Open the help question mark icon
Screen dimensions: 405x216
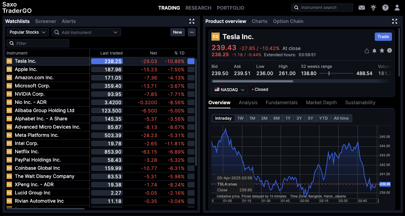pyautogui.click(x=385, y=8)
